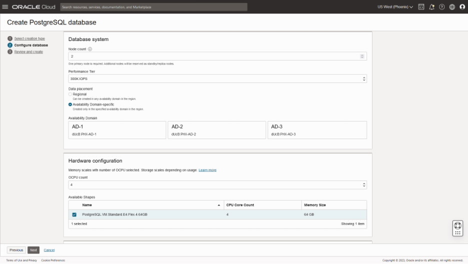
Task: Click into the Node count field
Action: [x=217, y=56]
